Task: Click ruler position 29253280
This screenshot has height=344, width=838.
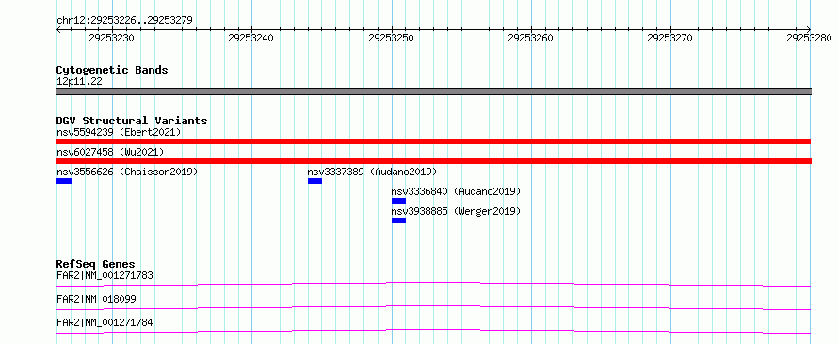Action: [810, 38]
